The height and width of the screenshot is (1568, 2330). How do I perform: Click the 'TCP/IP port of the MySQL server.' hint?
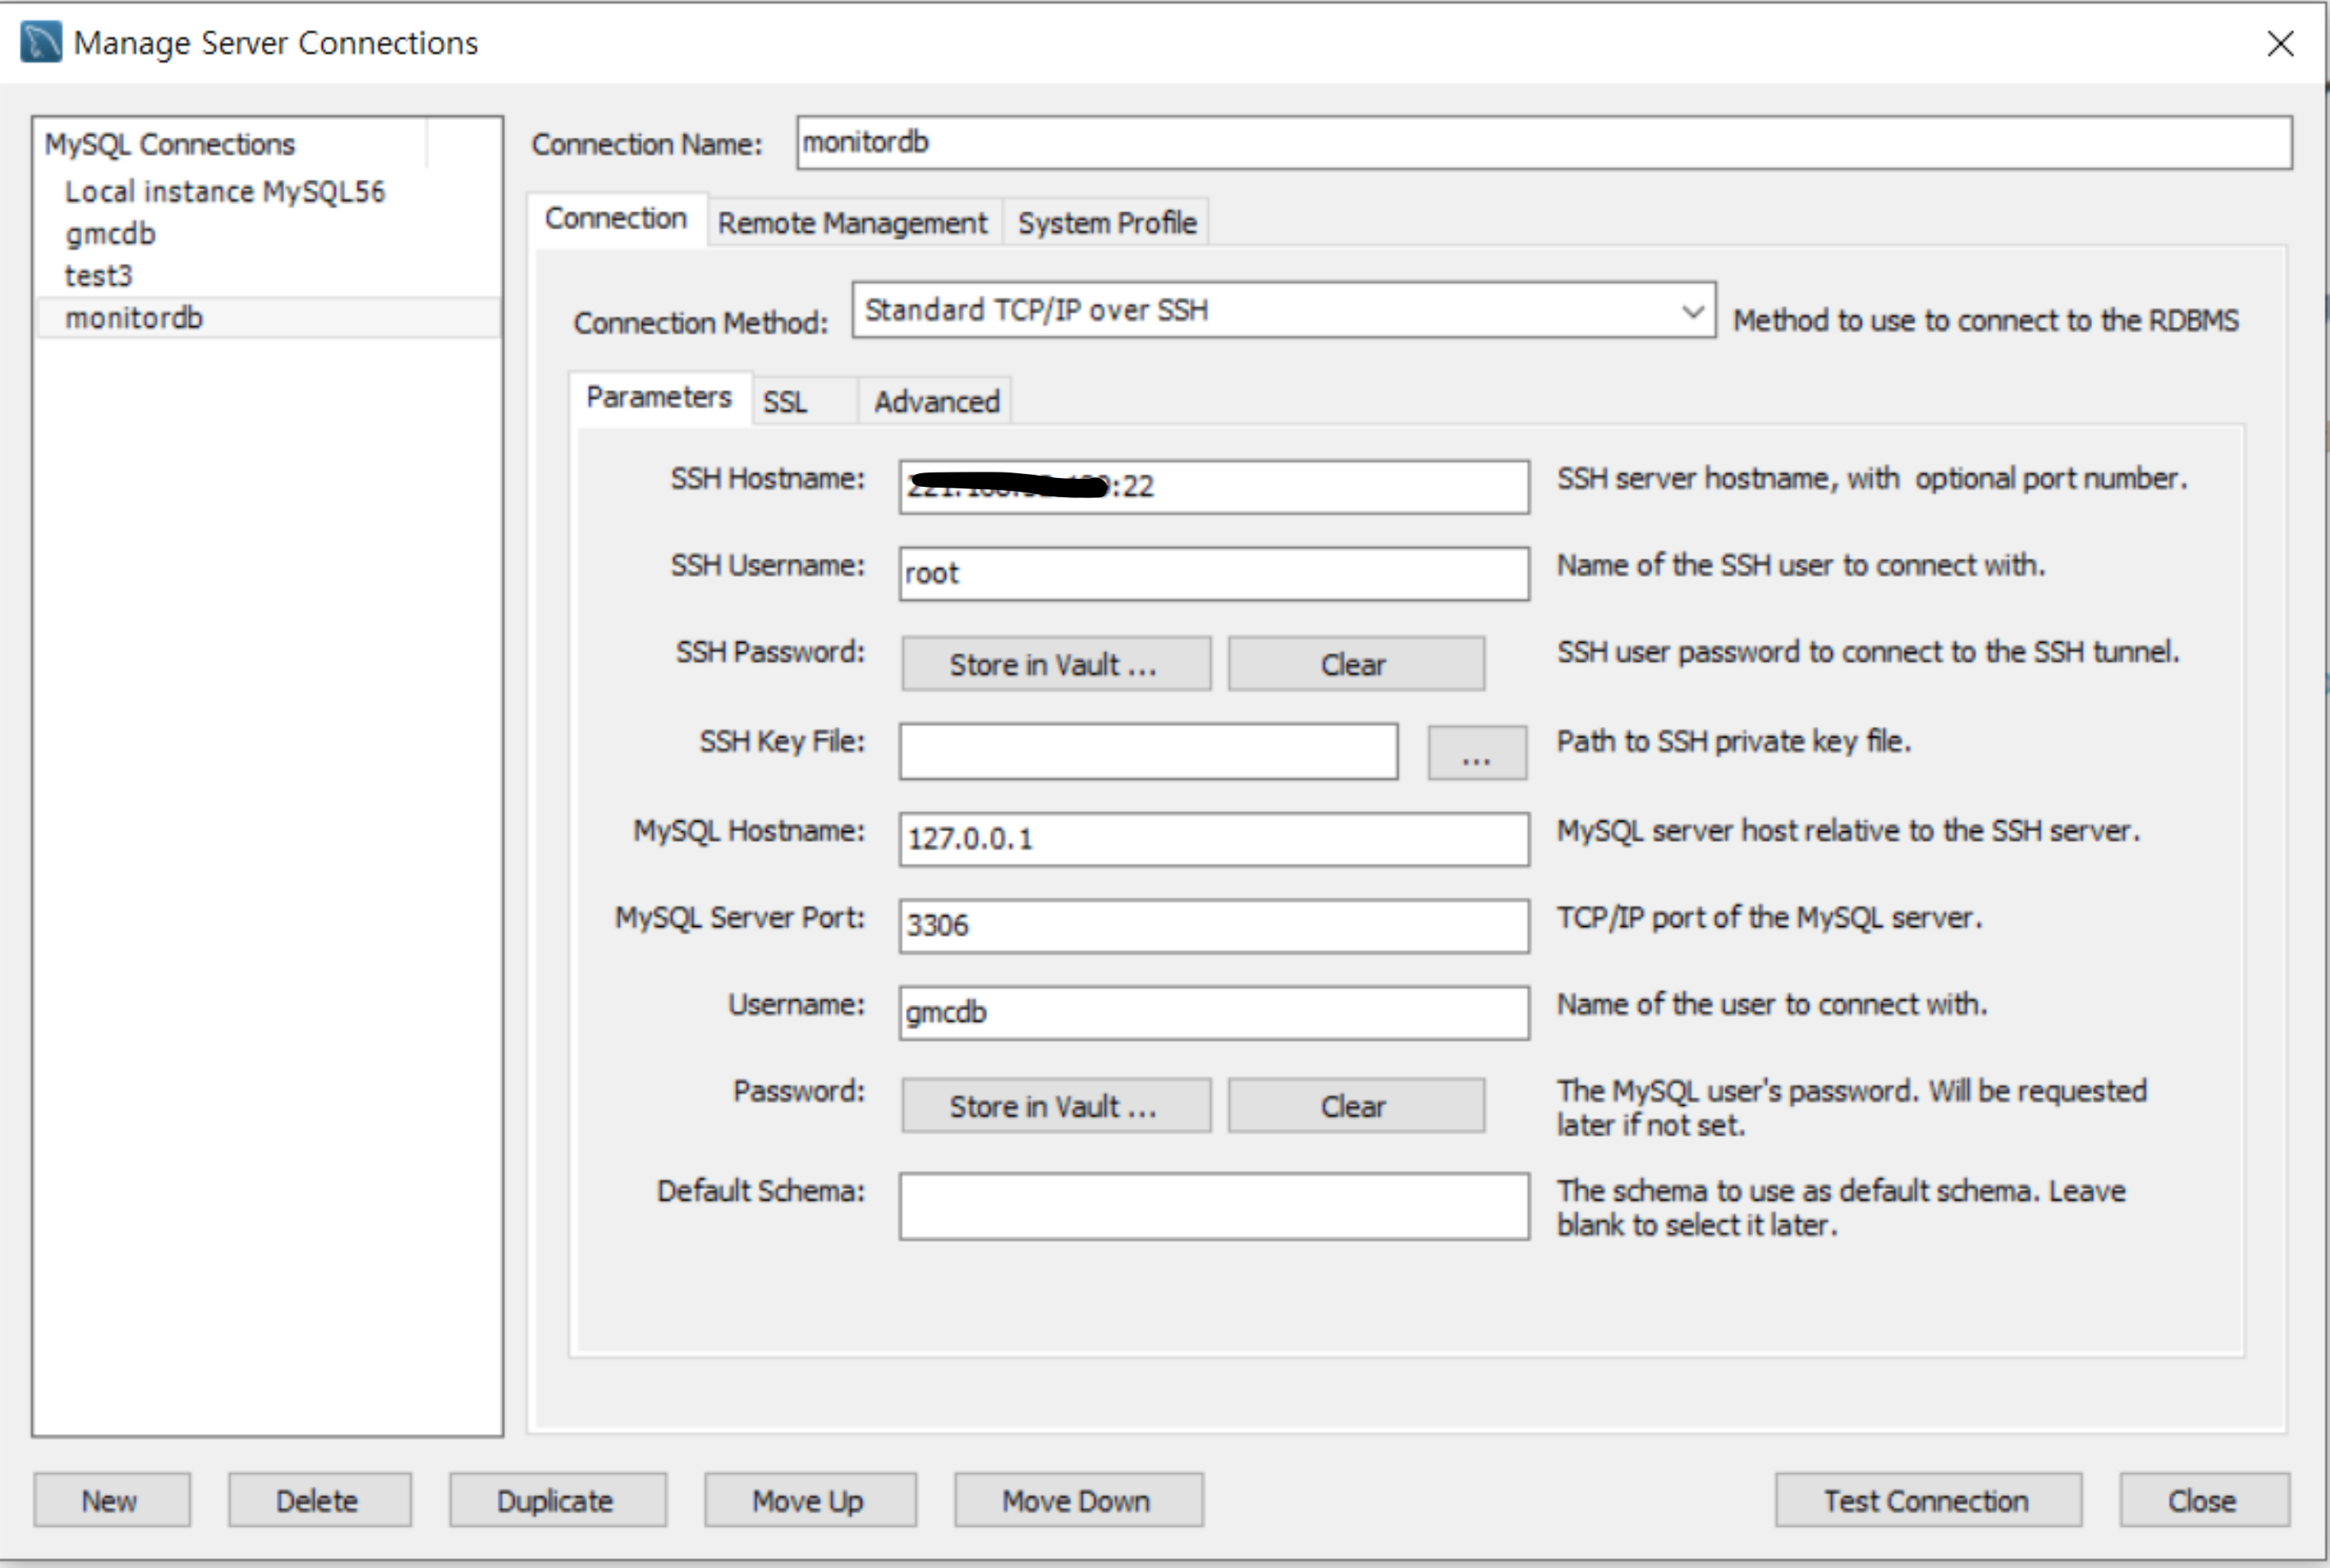(x=1769, y=918)
